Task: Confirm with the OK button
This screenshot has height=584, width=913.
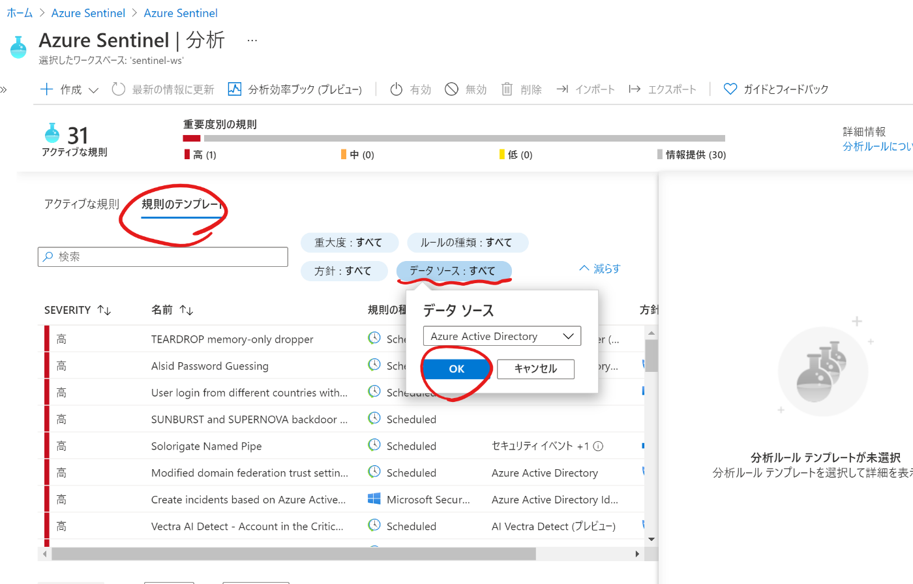Action: click(x=456, y=369)
